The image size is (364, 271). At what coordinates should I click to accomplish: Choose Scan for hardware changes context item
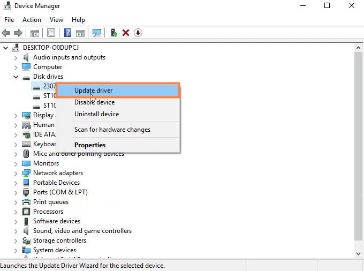coord(118,130)
